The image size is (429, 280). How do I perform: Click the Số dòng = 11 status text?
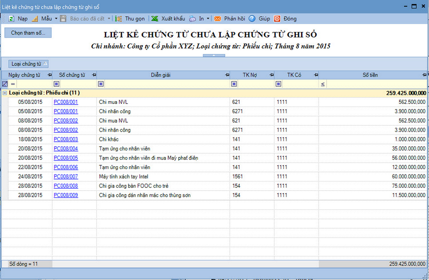point(23,264)
